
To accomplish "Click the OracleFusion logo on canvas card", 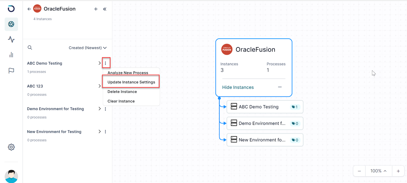I will [227, 50].
